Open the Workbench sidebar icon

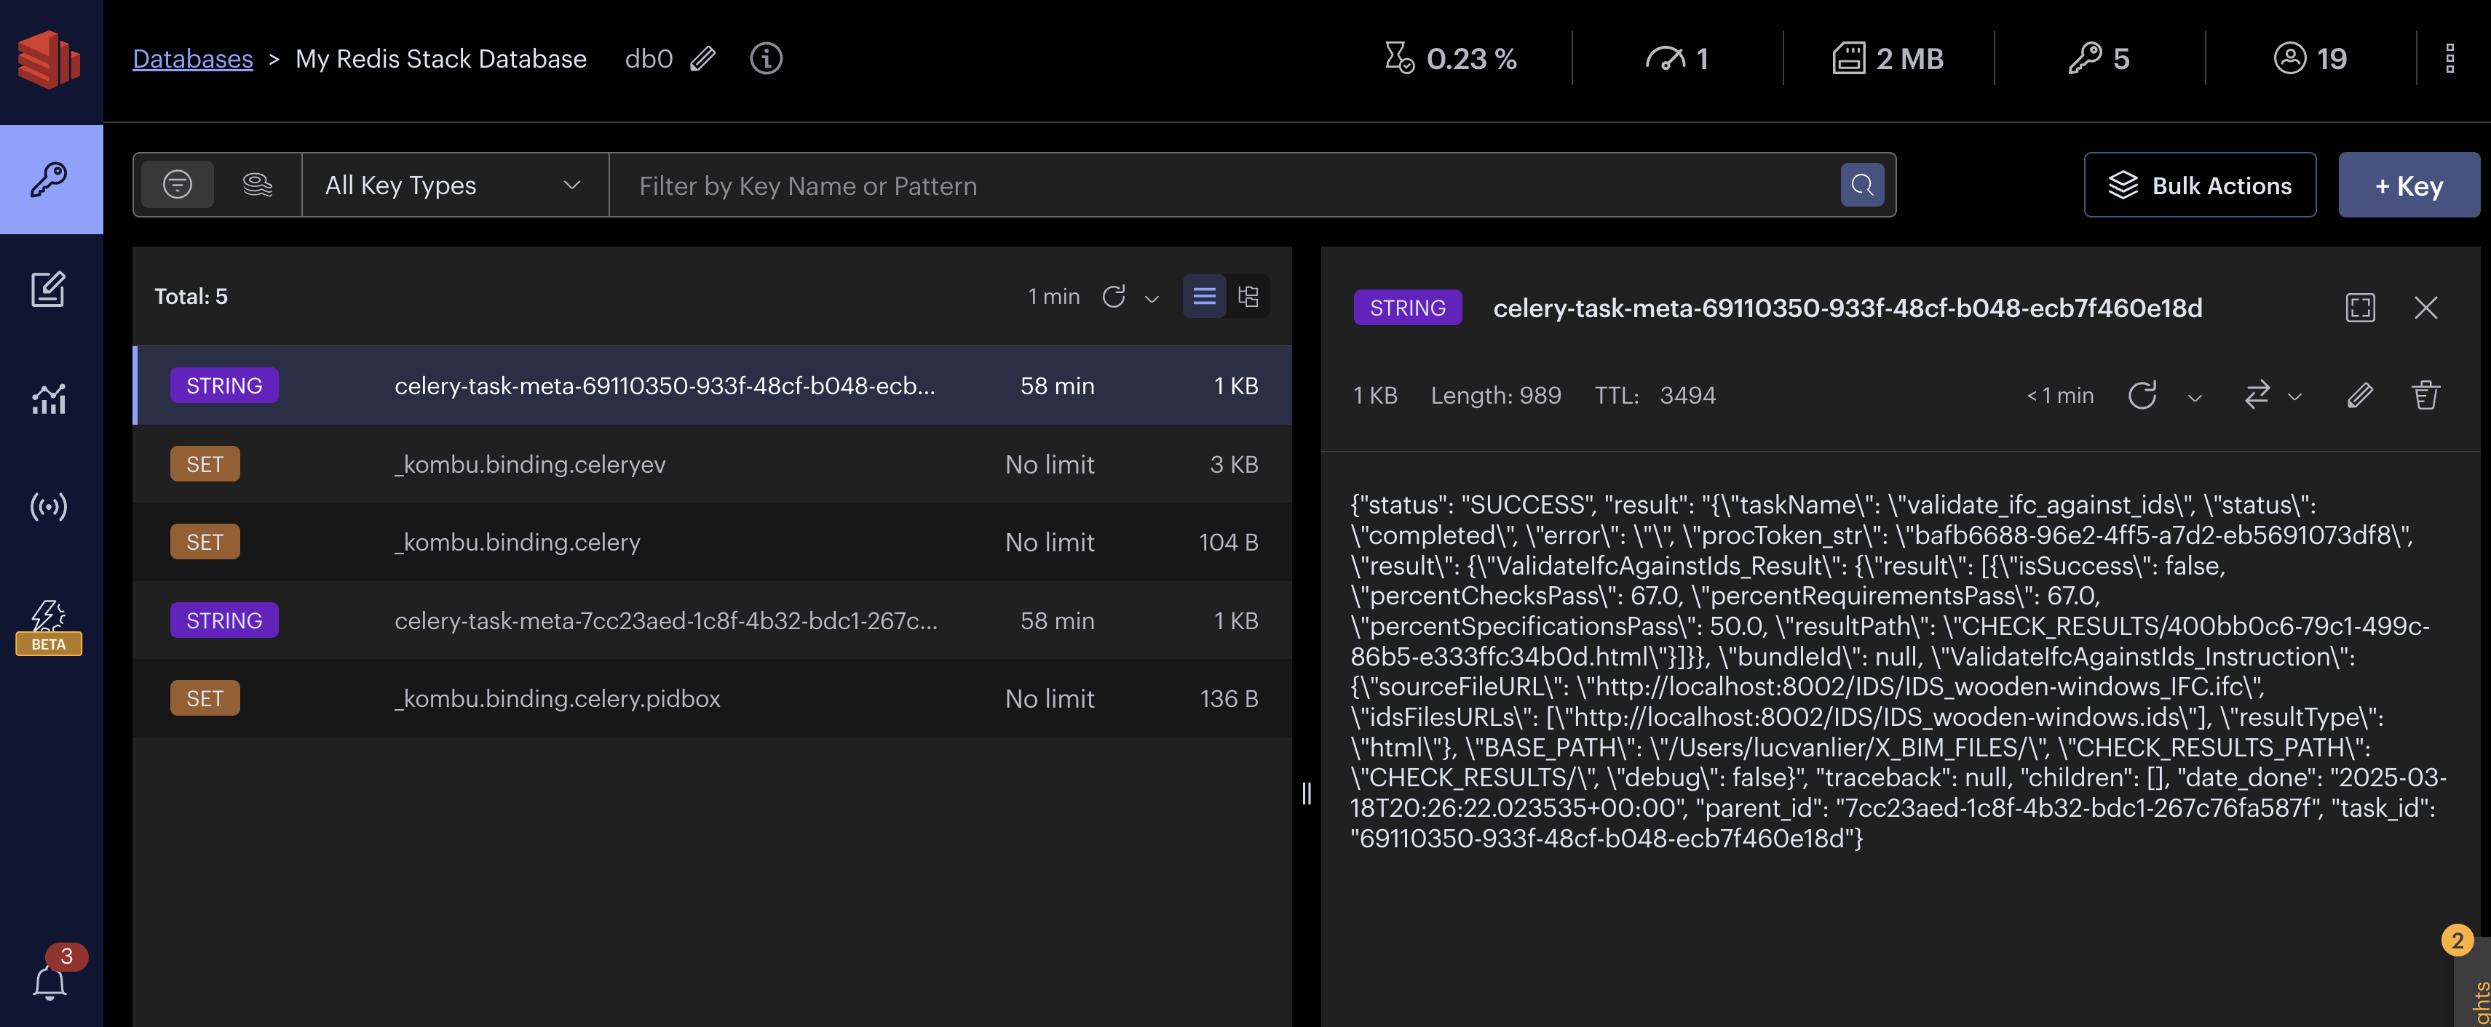49,288
